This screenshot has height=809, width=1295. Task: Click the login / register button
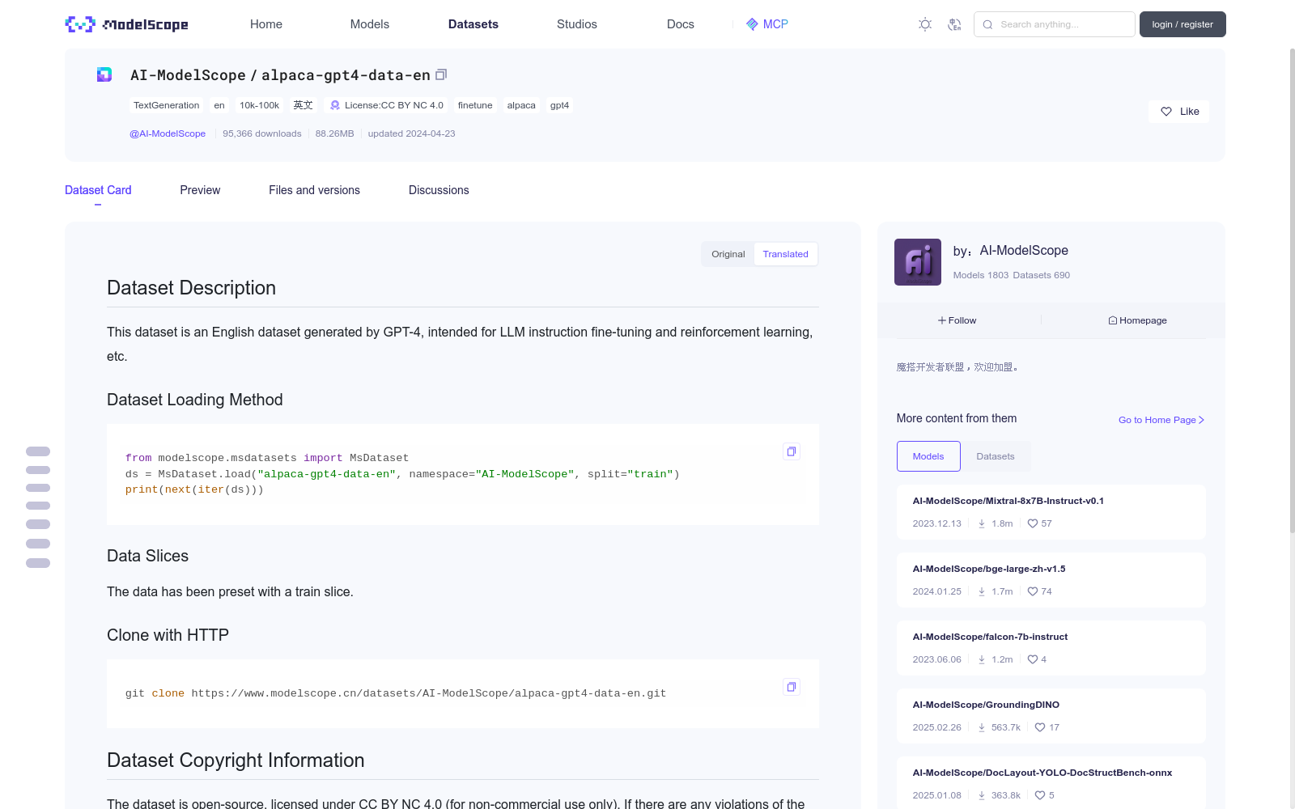point(1182,24)
